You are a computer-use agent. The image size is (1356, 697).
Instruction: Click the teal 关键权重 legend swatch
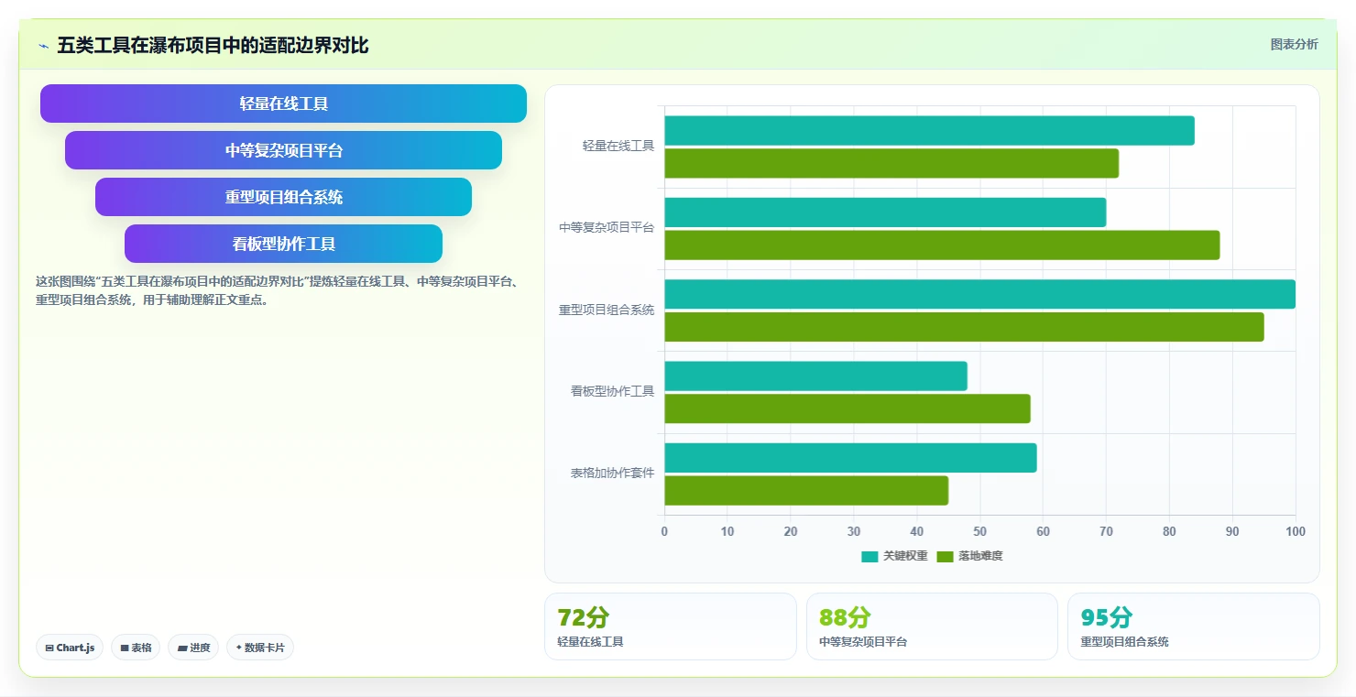coord(869,556)
